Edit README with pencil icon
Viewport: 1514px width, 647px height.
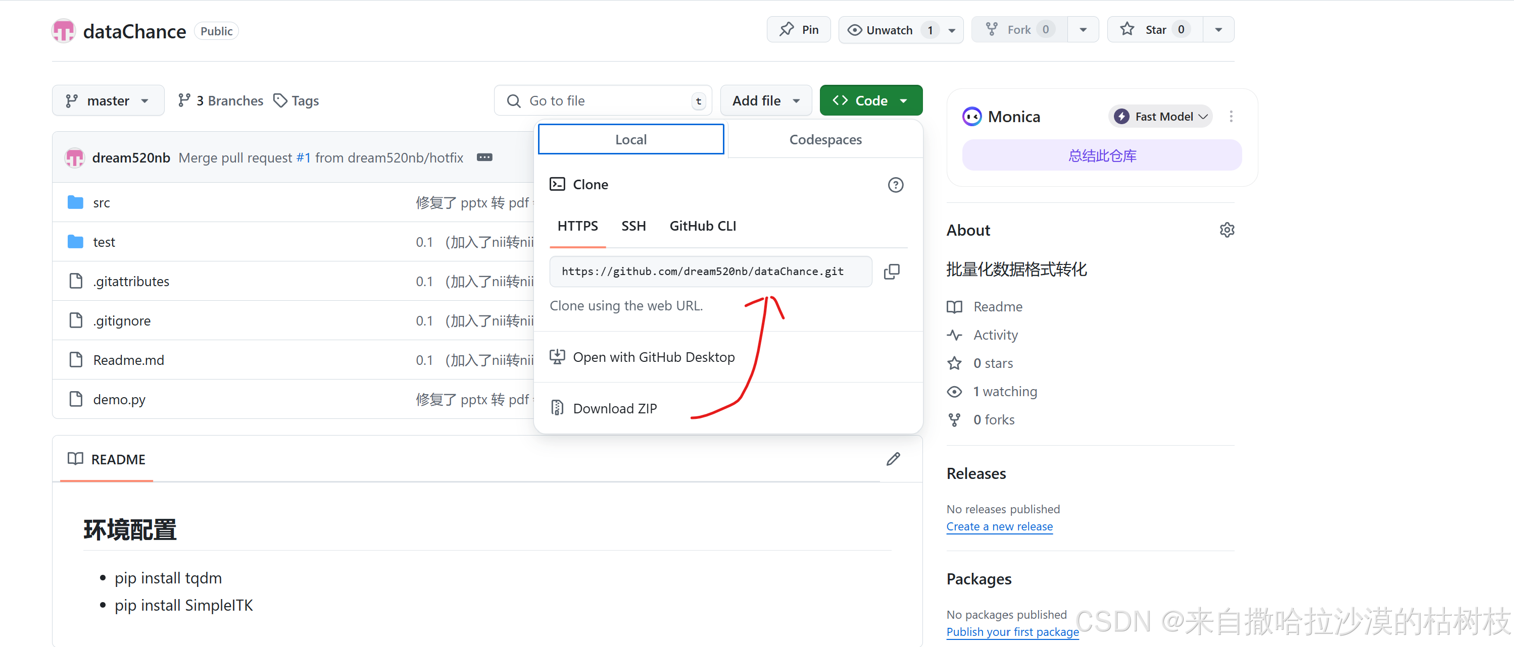[x=893, y=459]
